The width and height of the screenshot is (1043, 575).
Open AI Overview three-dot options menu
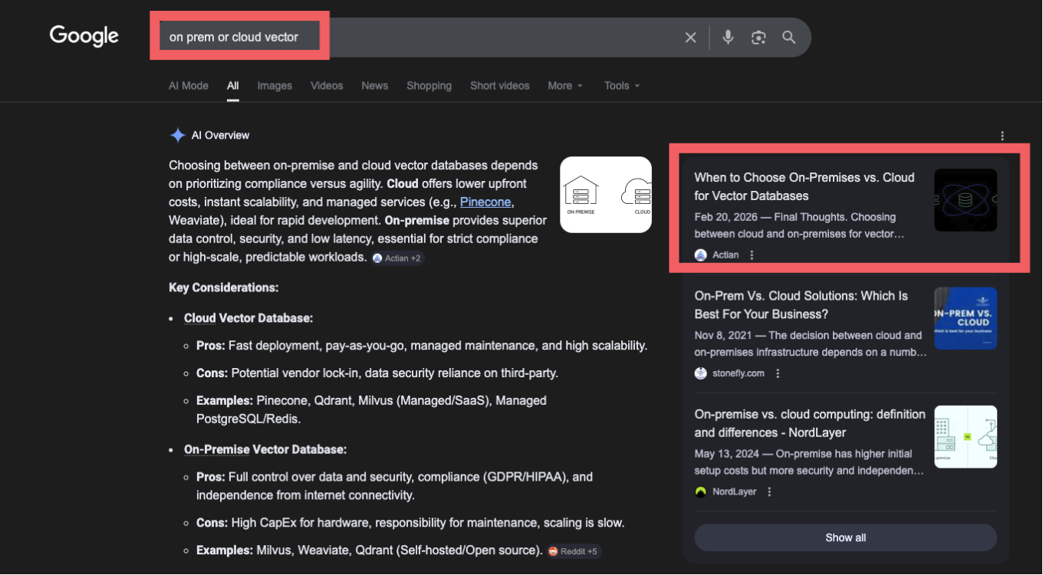[x=1002, y=136]
